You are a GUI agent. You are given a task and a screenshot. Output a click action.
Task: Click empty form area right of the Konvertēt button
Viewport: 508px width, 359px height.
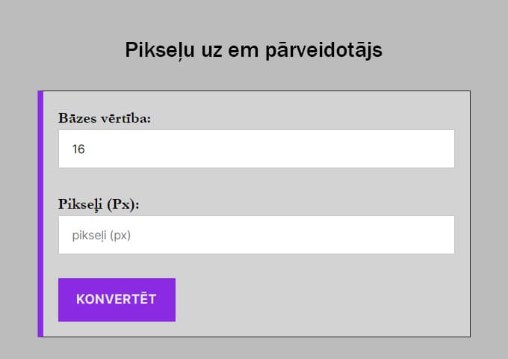[x=321, y=299]
